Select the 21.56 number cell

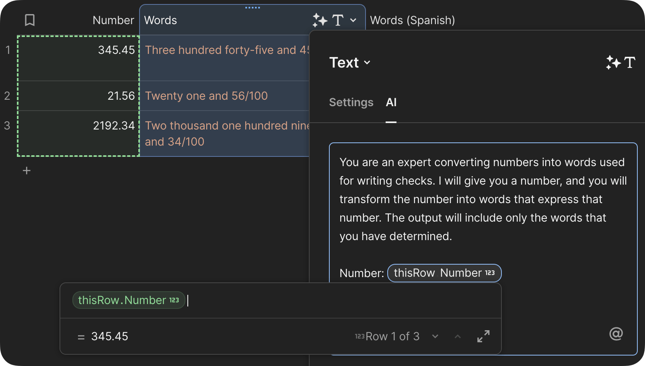(78, 96)
